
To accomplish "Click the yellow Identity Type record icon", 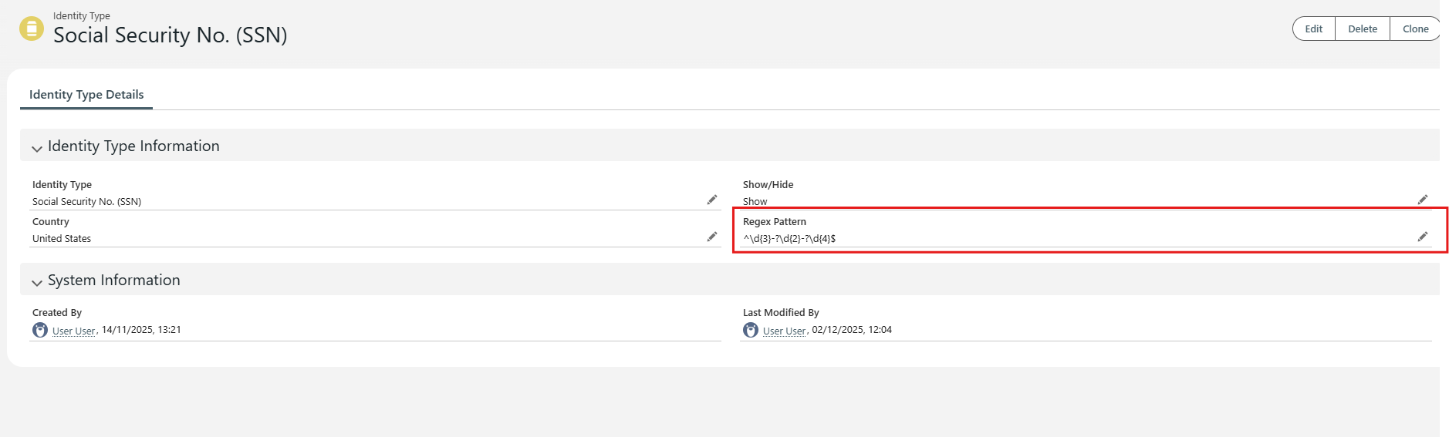I will pyautogui.click(x=32, y=29).
